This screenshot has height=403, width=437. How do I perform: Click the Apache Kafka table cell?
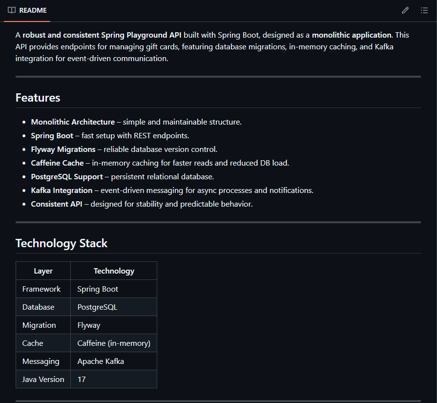tap(101, 361)
